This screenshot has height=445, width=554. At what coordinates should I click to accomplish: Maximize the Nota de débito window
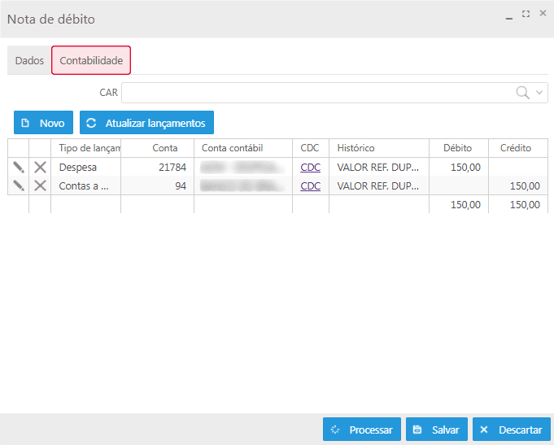click(526, 14)
